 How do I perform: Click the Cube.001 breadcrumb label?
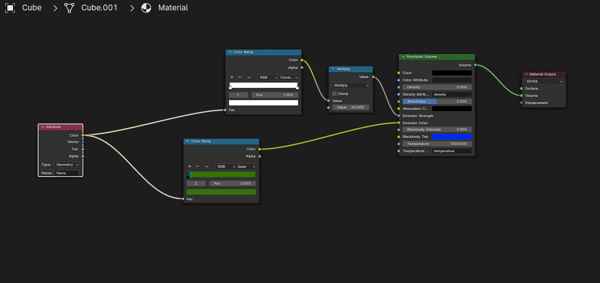coord(100,8)
